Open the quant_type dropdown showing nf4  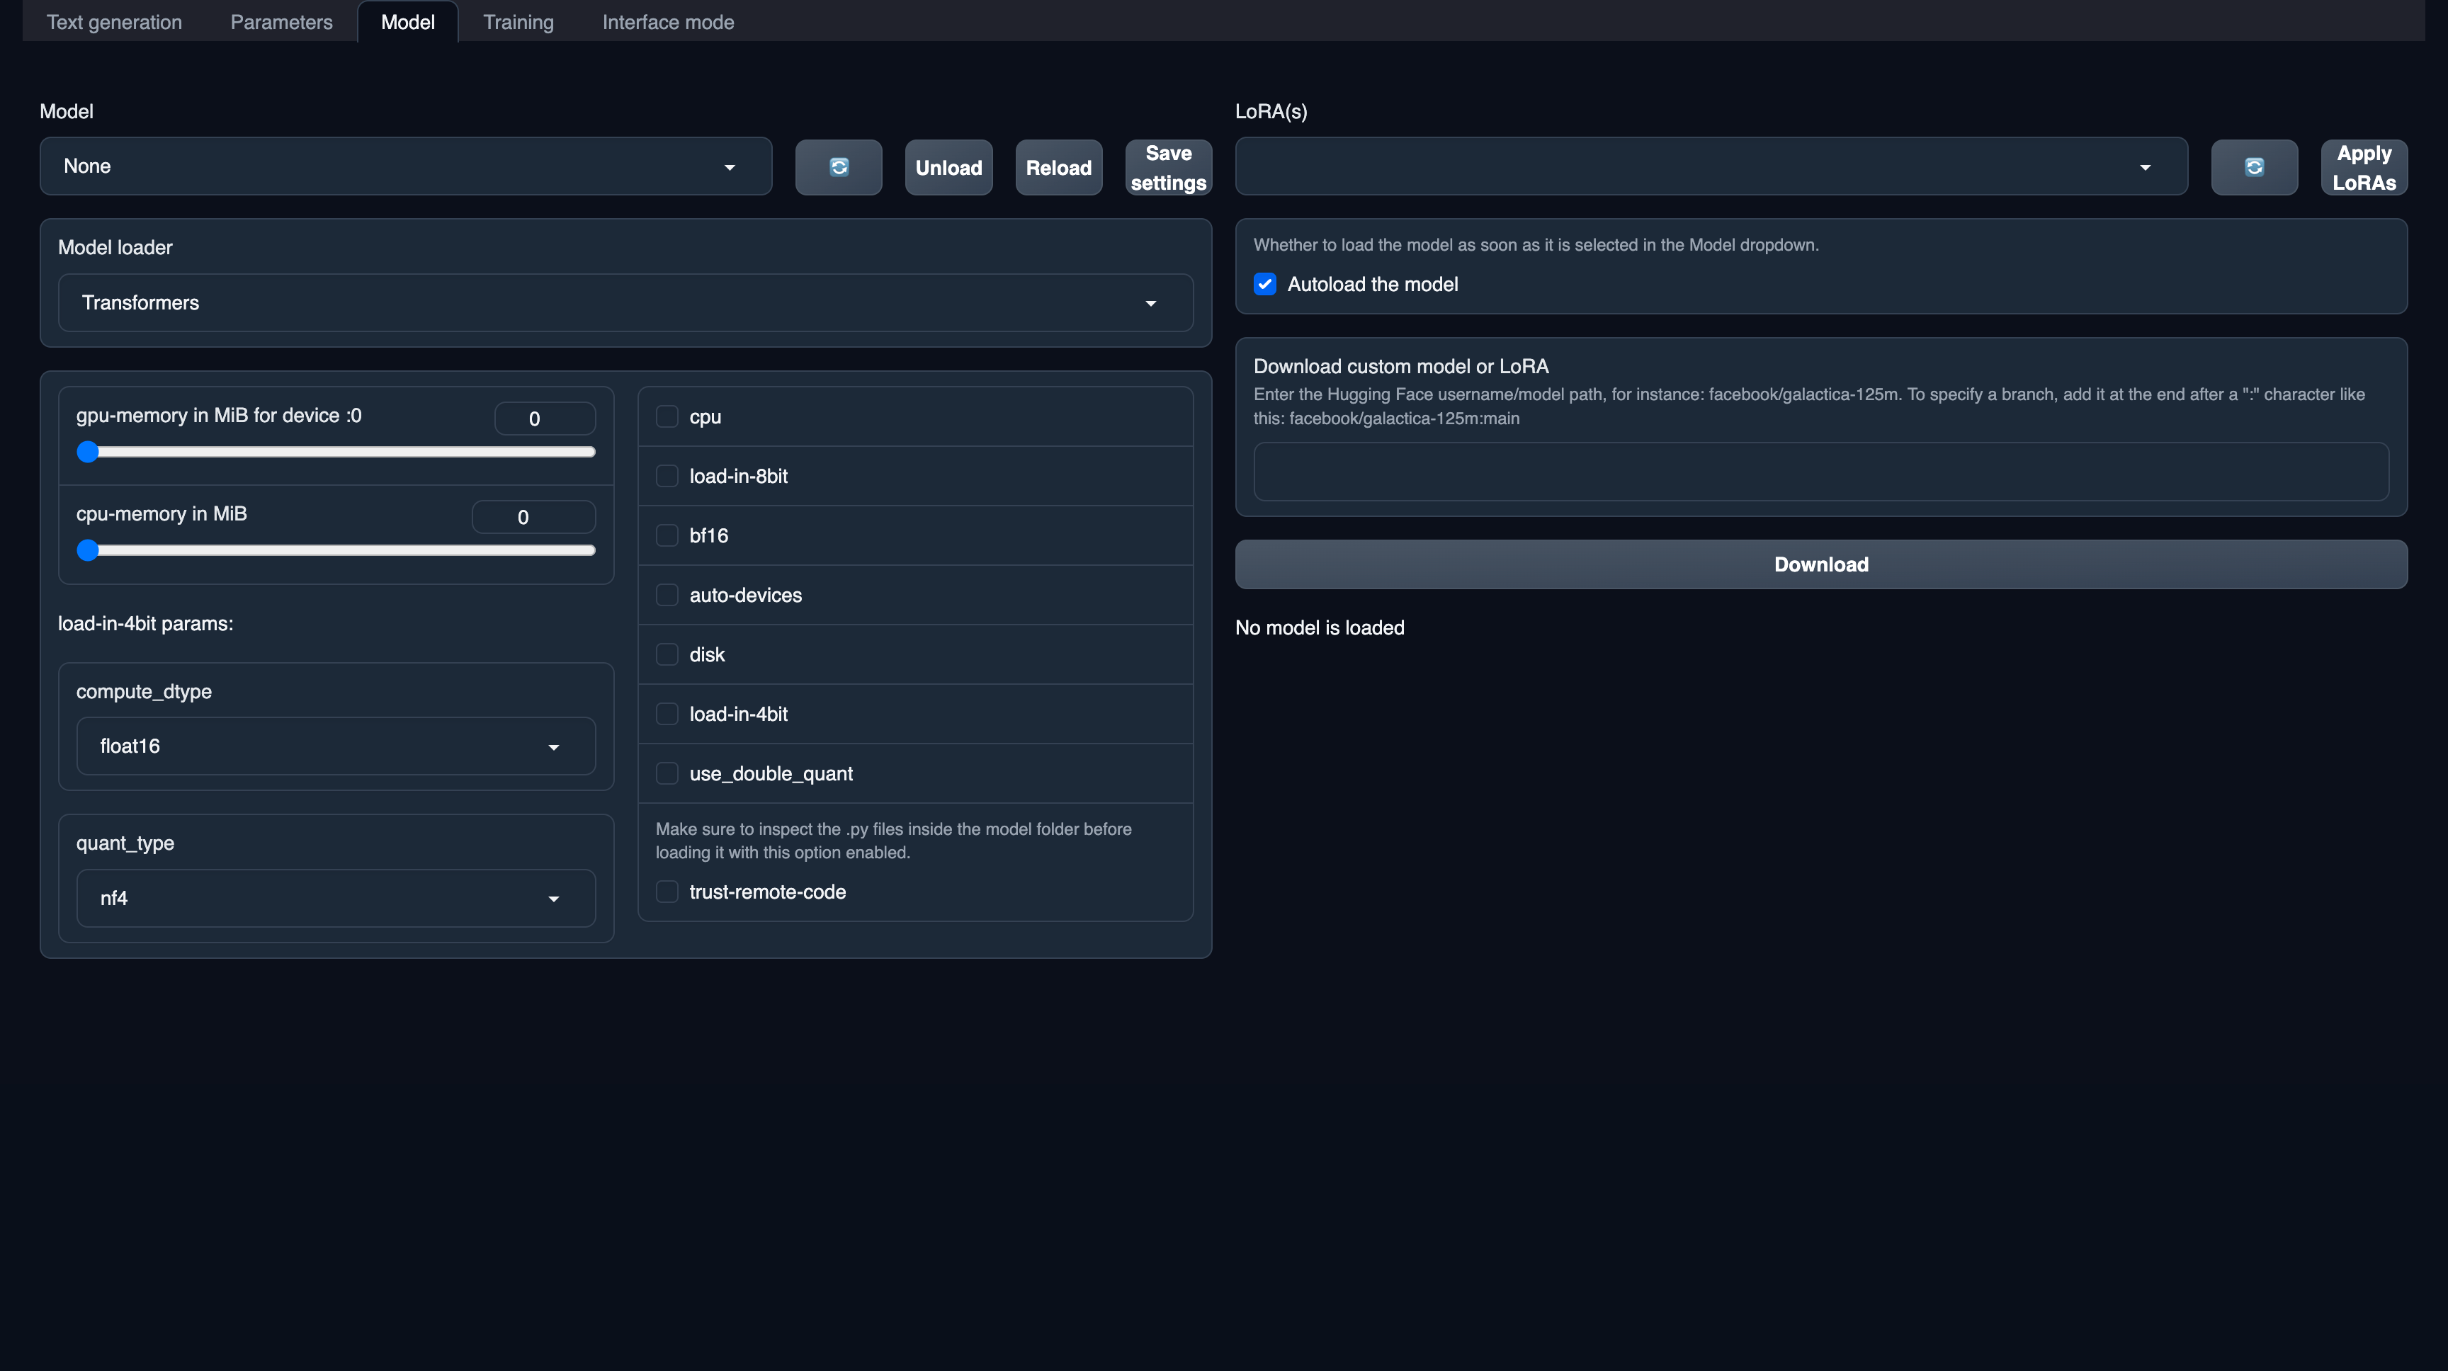(334, 898)
